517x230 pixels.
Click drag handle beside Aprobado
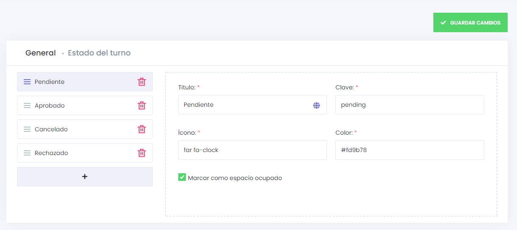[27, 105]
